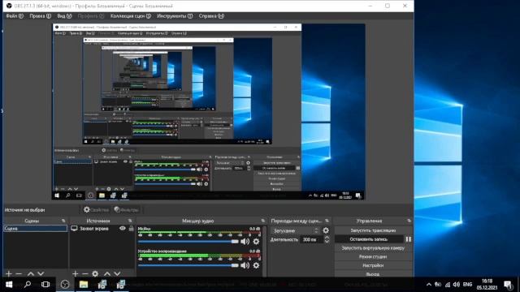Click Запустить виртуальную камеру button

pyautogui.click(x=373, y=247)
